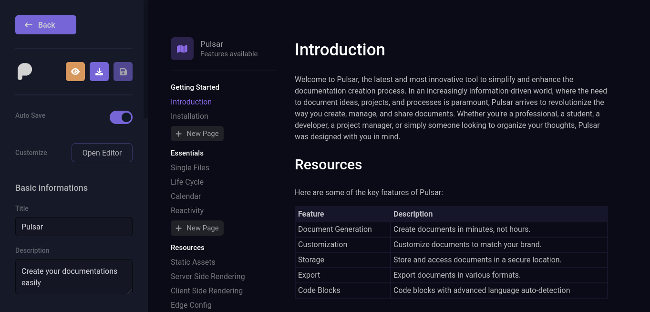The image size is (650, 312).
Task: Click the floppy disk save icon
Action: pyautogui.click(x=123, y=72)
